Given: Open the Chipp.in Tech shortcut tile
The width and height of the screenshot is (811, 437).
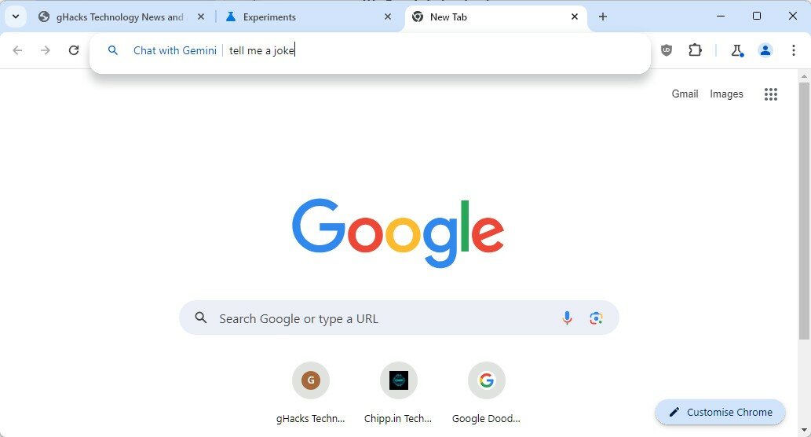Looking at the screenshot, I should (x=398, y=392).
